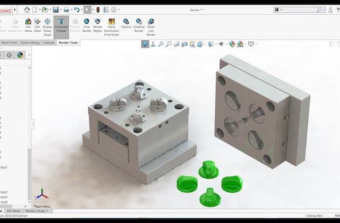Image resolution: width=340 pixels, height=223 pixels.
Task: Open a file using the Open folder icon
Action: [45, 10]
